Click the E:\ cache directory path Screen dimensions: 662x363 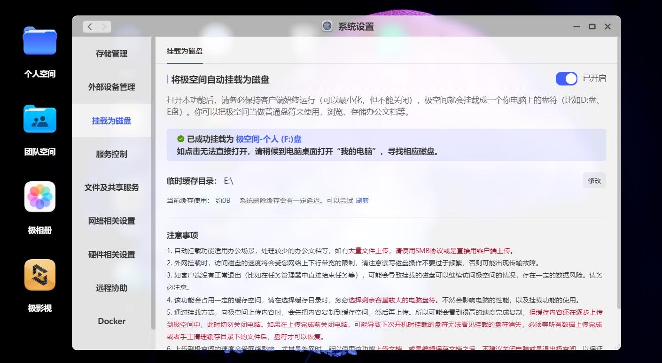(228, 180)
